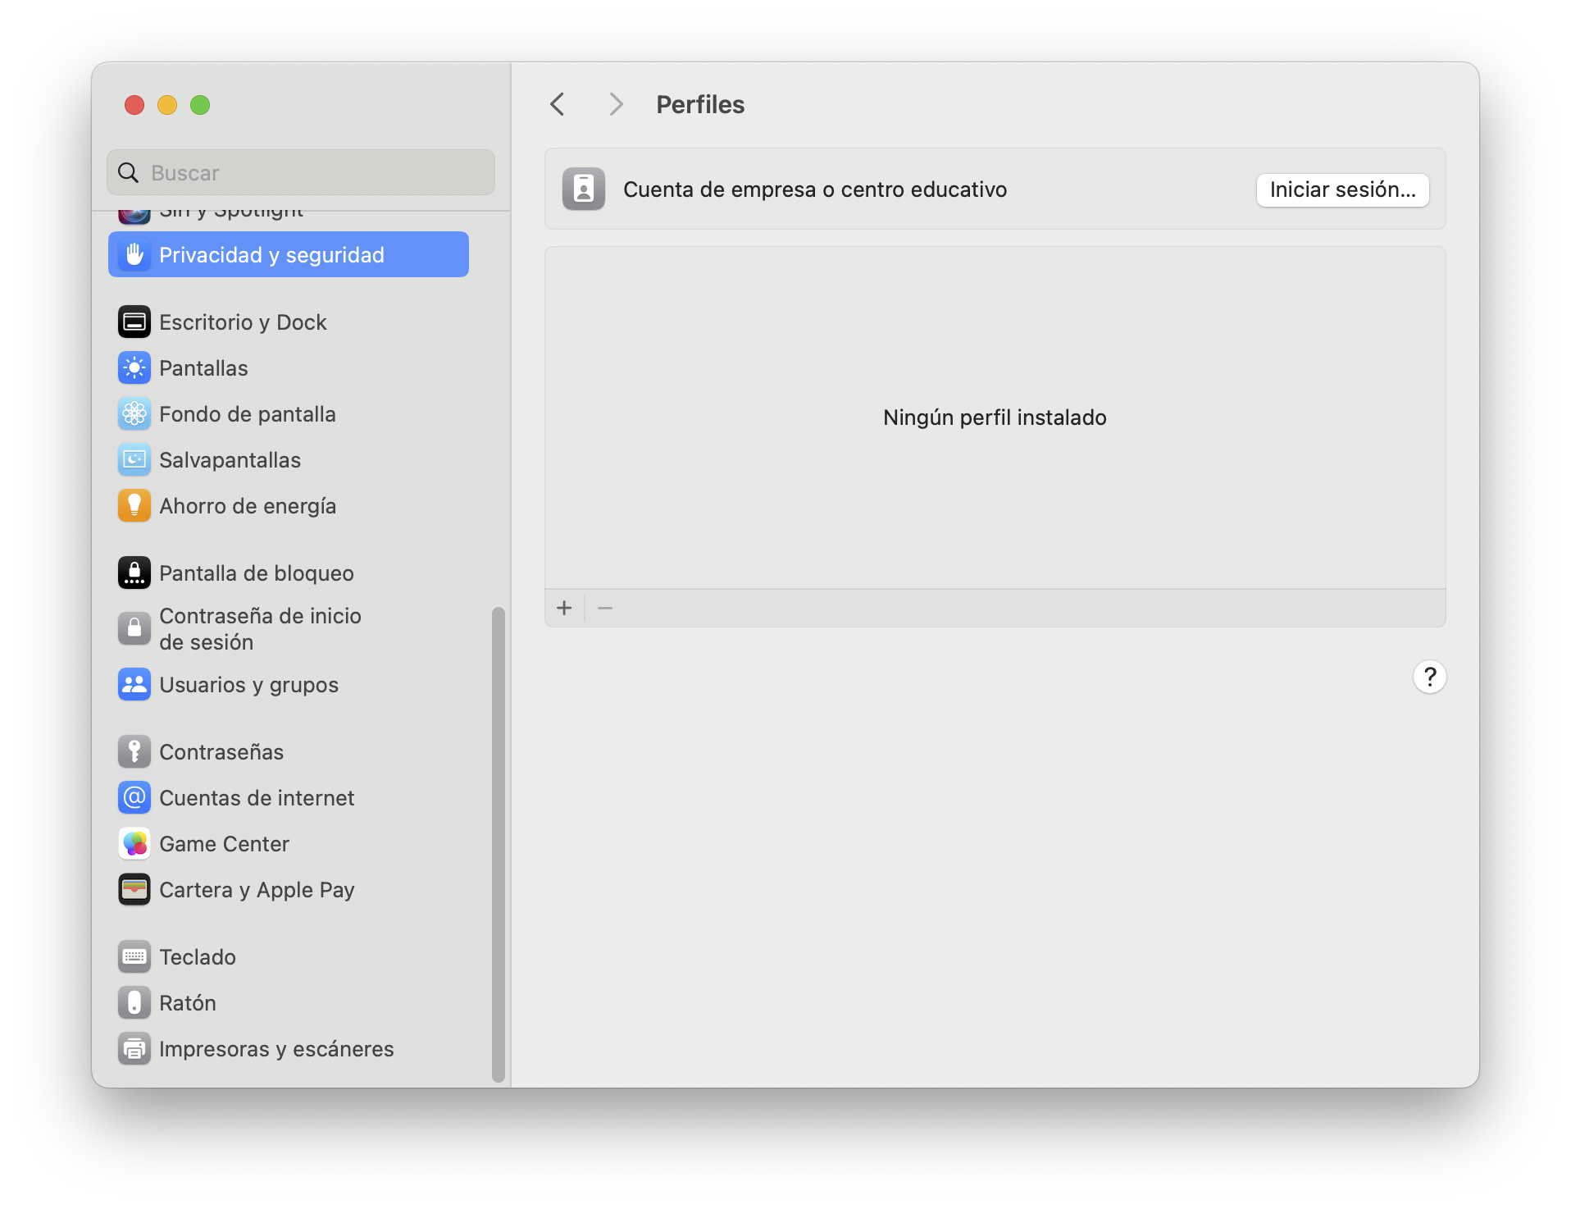
Task: Click the Escritorio y Dock sidebar icon
Action: (134, 322)
